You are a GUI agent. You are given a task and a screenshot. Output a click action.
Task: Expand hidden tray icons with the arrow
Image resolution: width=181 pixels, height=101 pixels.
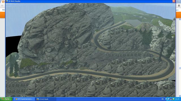tap(166, 99)
